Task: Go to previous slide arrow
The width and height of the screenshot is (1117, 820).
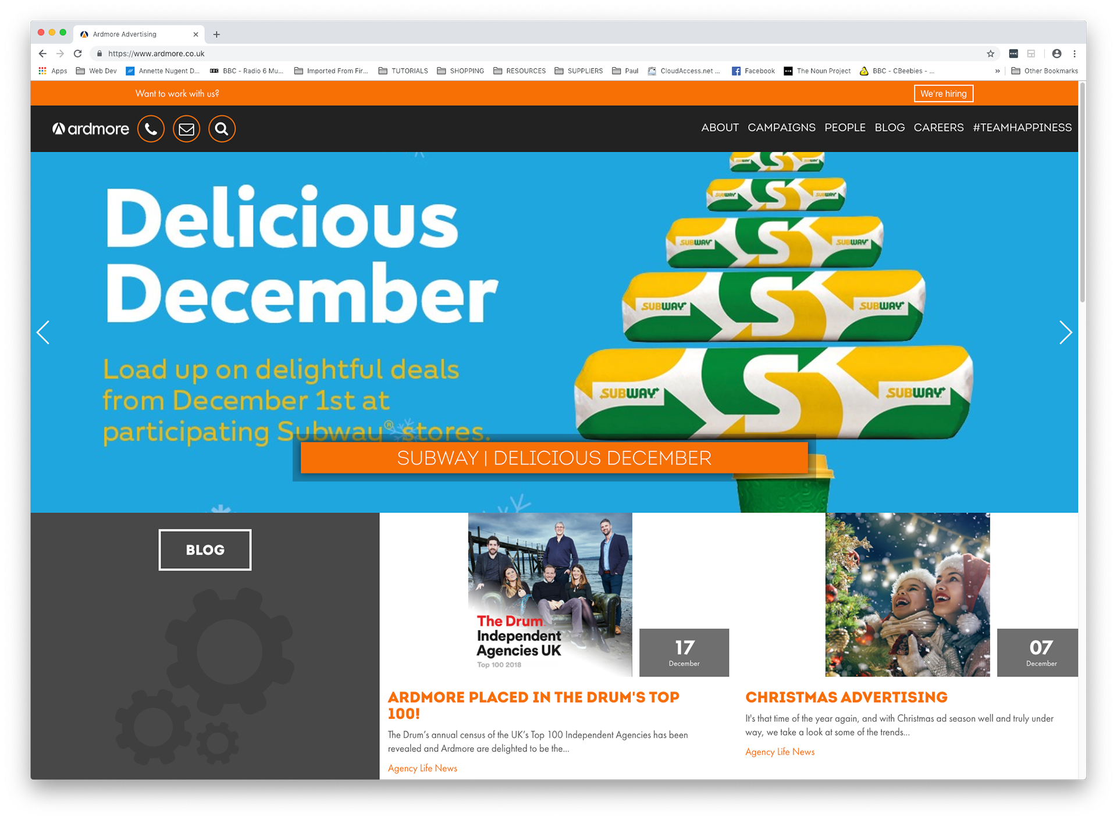Action: click(44, 333)
